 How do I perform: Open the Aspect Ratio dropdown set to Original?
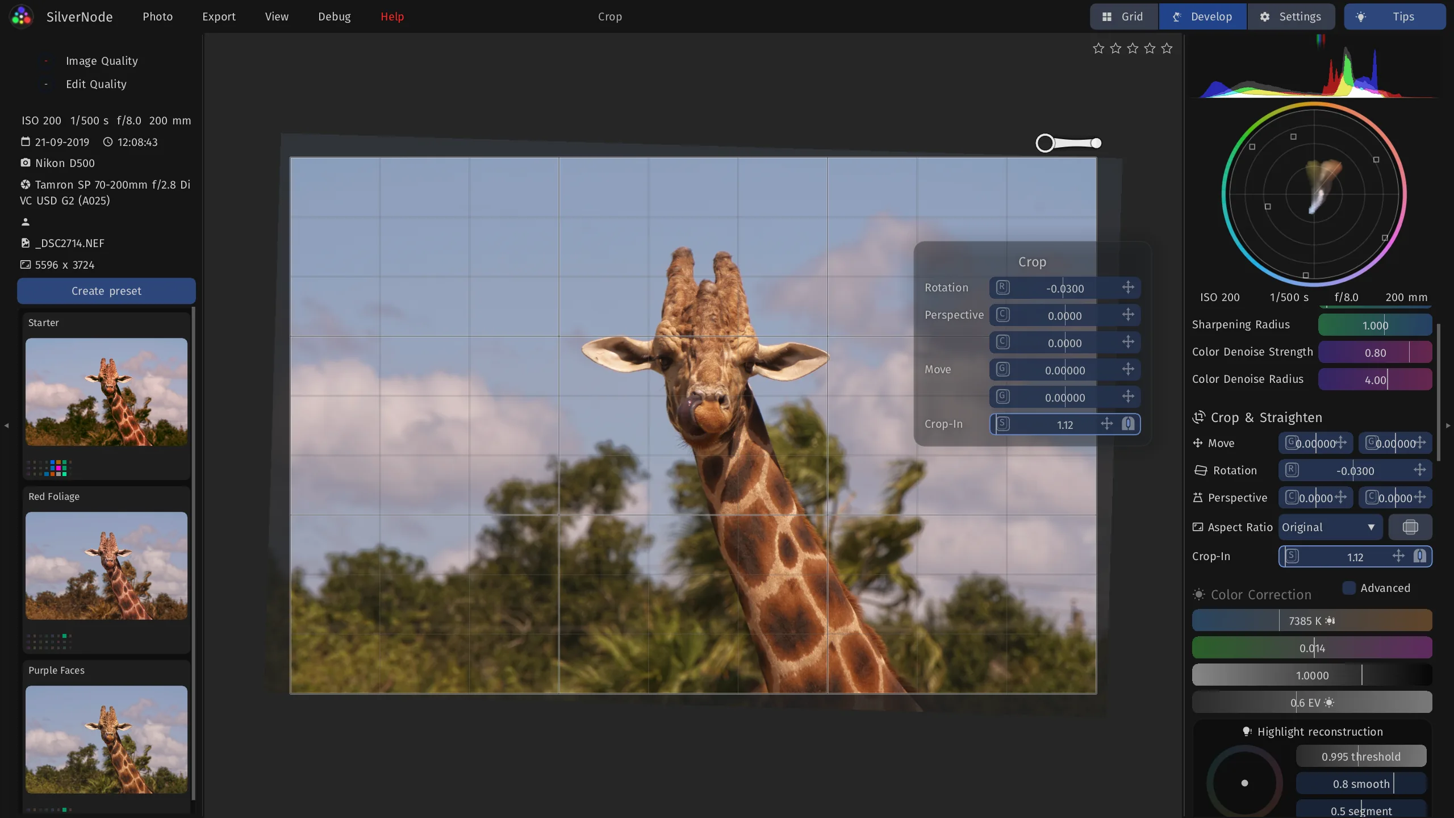click(1330, 527)
